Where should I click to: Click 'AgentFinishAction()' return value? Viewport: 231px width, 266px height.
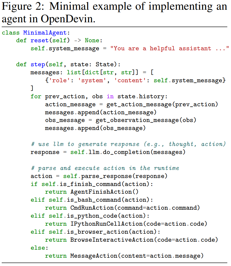(105, 192)
